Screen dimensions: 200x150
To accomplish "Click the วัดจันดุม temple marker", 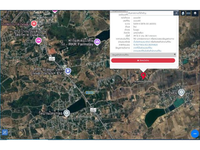I will point(182,92).
